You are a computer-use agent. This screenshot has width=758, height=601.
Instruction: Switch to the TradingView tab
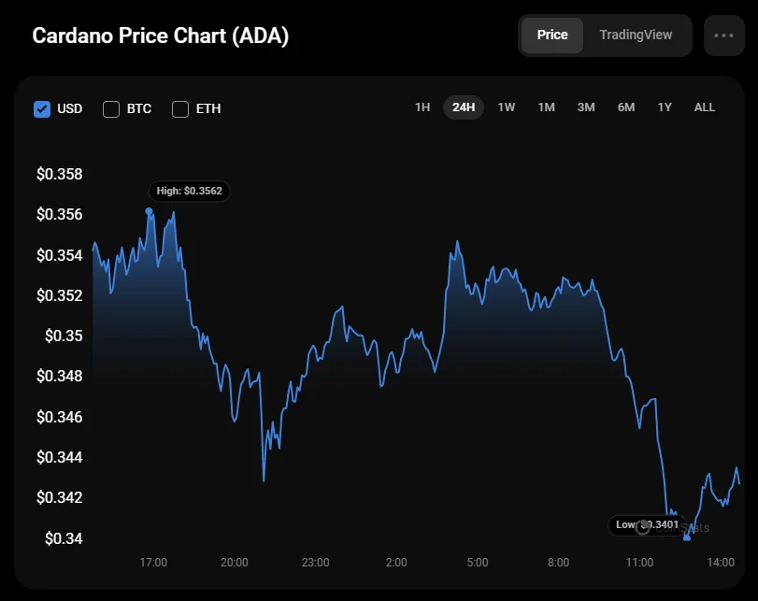coord(636,36)
